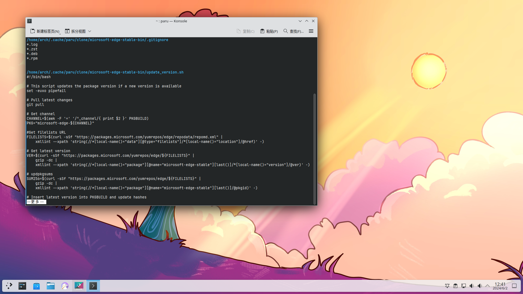Click the show desktop button at panel end

[514, 286]
